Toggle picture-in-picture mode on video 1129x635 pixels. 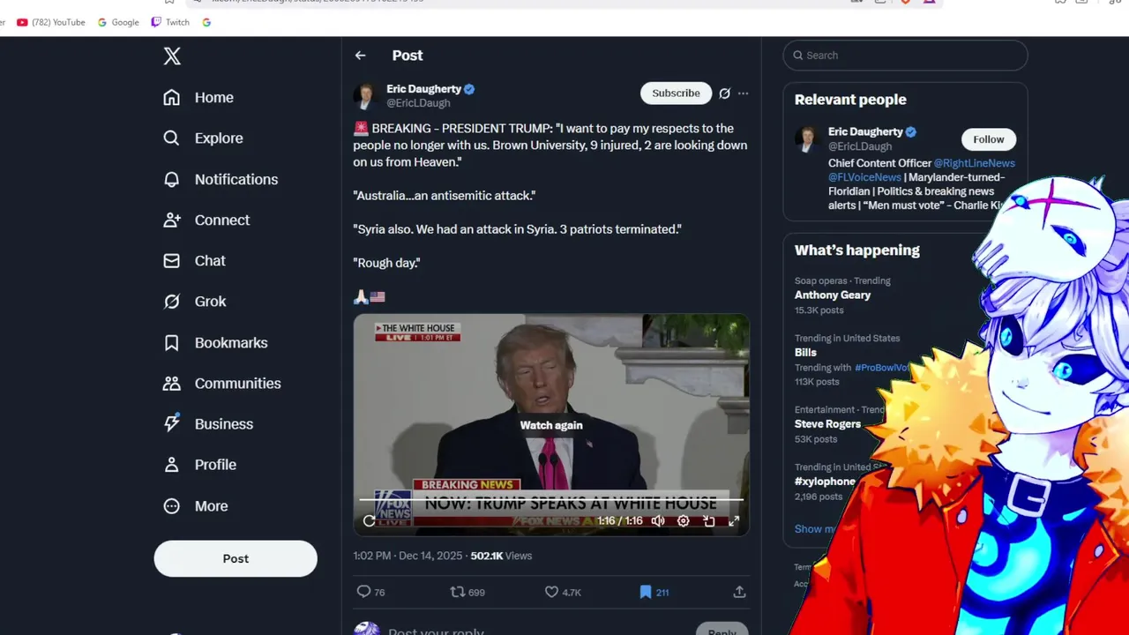tap(708, 520)
